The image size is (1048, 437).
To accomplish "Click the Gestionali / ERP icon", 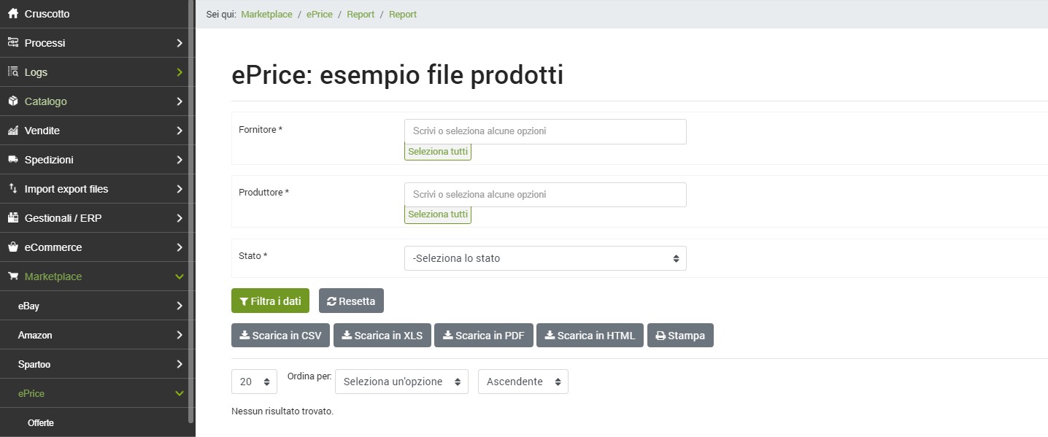I will (12, 218).
